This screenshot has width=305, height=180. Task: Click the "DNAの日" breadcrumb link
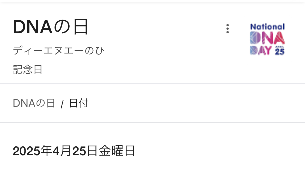34,103
